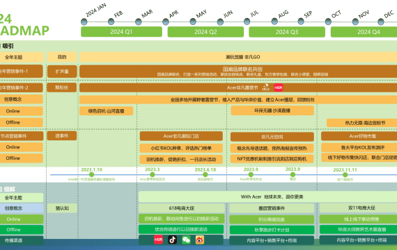This screenshot has height=250, width=397.
Task: Click the 2024 Q3 quarter bar
Action: (x=287, y=32)
